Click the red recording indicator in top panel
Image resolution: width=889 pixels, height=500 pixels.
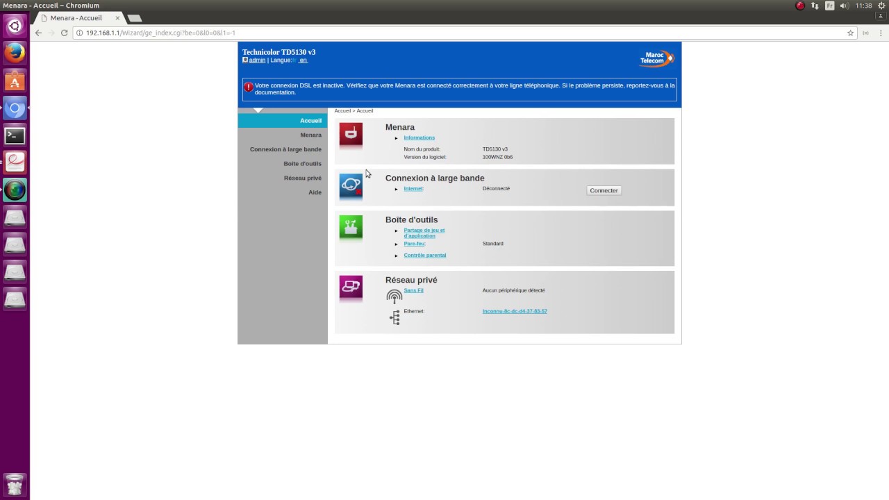(x=800, y=6)
